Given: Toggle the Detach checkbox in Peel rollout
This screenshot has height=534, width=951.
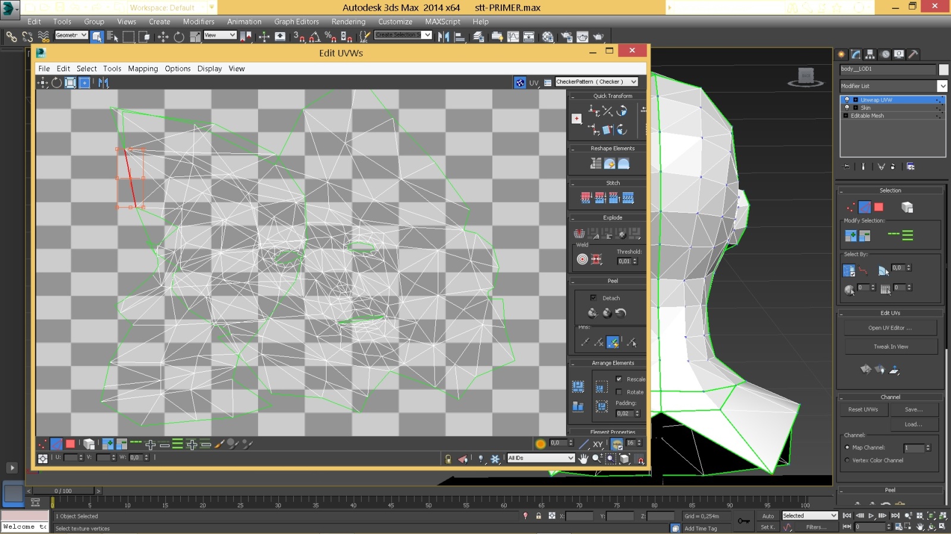Looking at the screenshot, I should click(x=593, y=298).
